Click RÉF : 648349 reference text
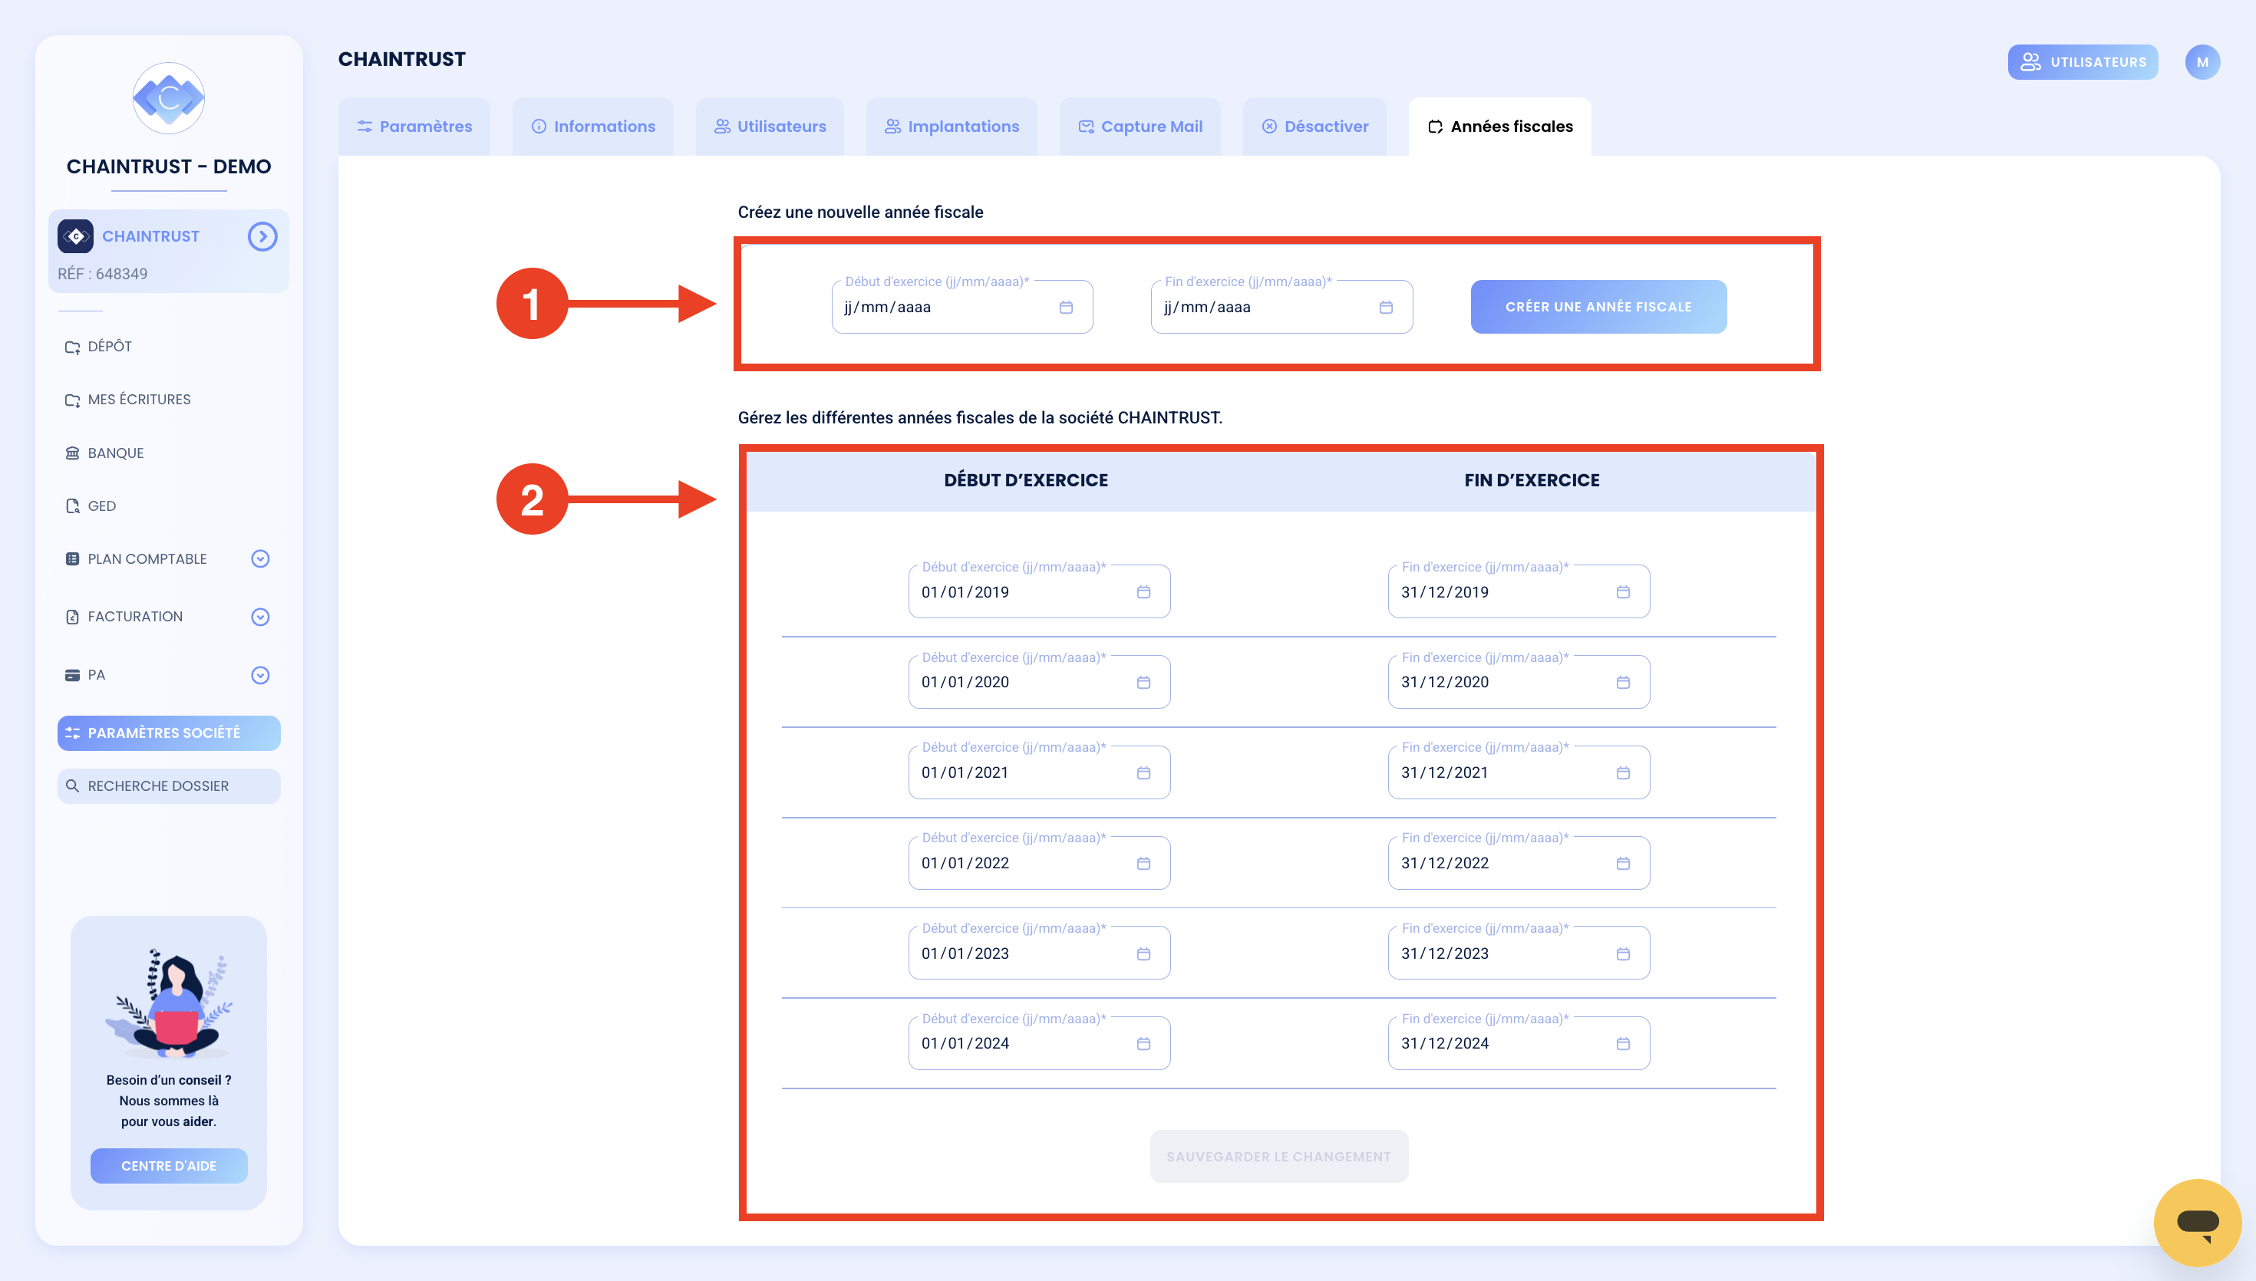The image size is (2256, 1281). (x=102, y=275)
